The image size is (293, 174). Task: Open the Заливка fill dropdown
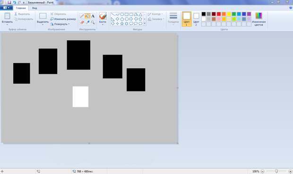156,19
